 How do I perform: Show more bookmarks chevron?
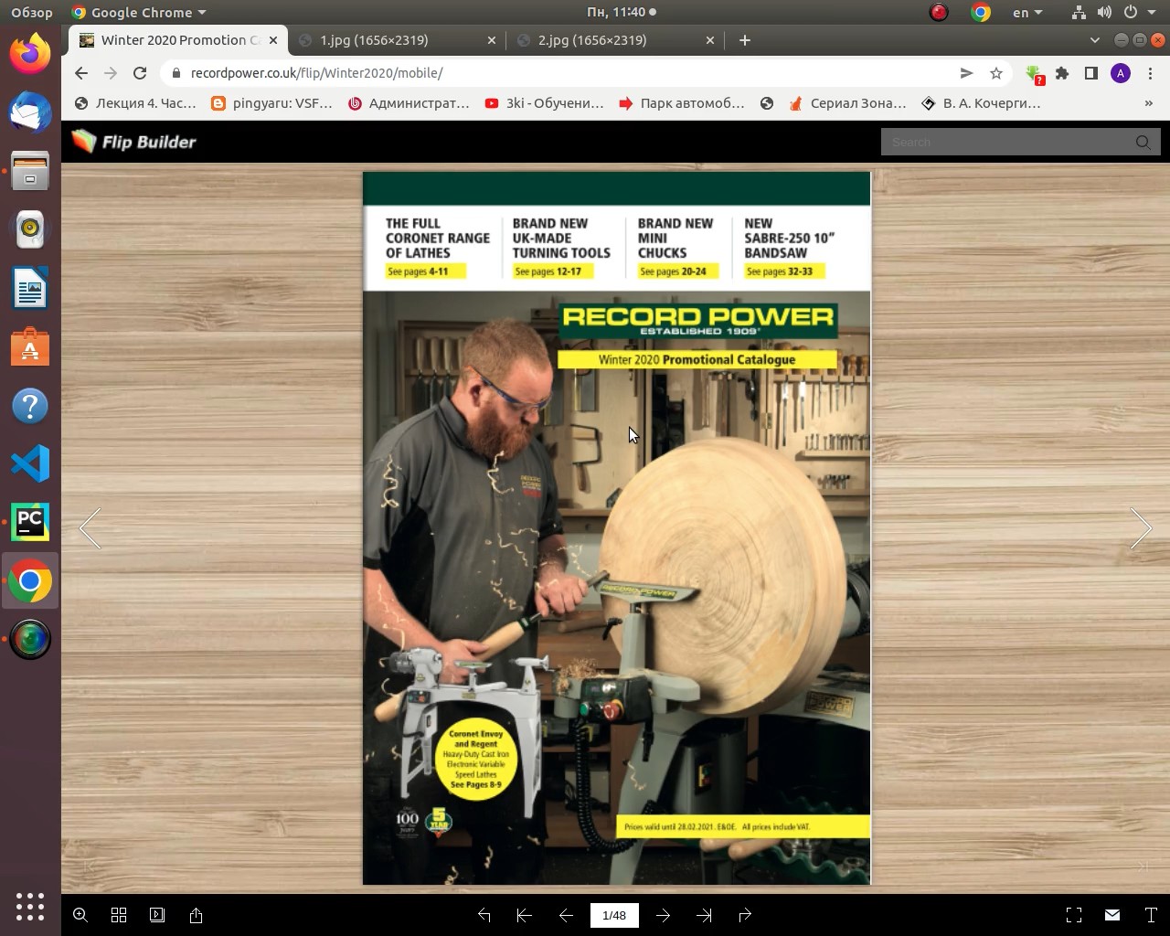pyautogui.click(x=1149, y=103)
